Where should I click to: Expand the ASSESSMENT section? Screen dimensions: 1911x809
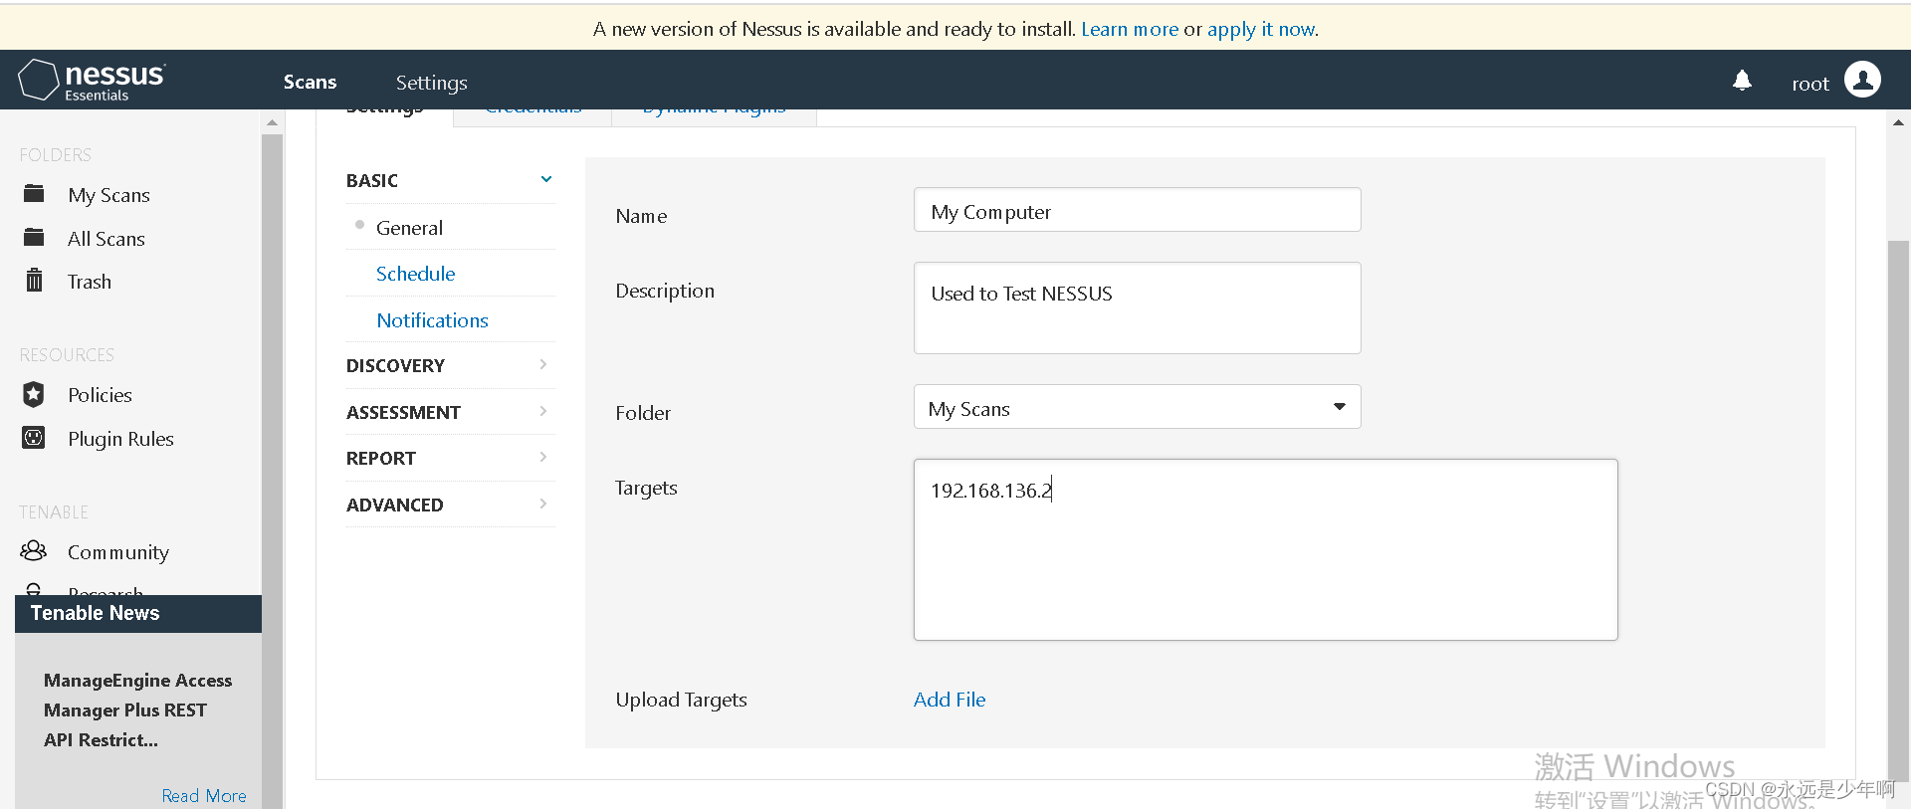click(449, 412)
